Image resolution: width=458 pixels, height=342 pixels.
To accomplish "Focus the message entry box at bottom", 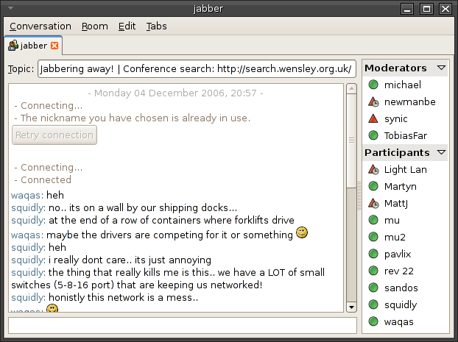I will pyautogui.click(x=183, y=325).
